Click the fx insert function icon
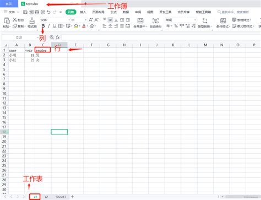 pyautogui.click(x=58, y=37)
